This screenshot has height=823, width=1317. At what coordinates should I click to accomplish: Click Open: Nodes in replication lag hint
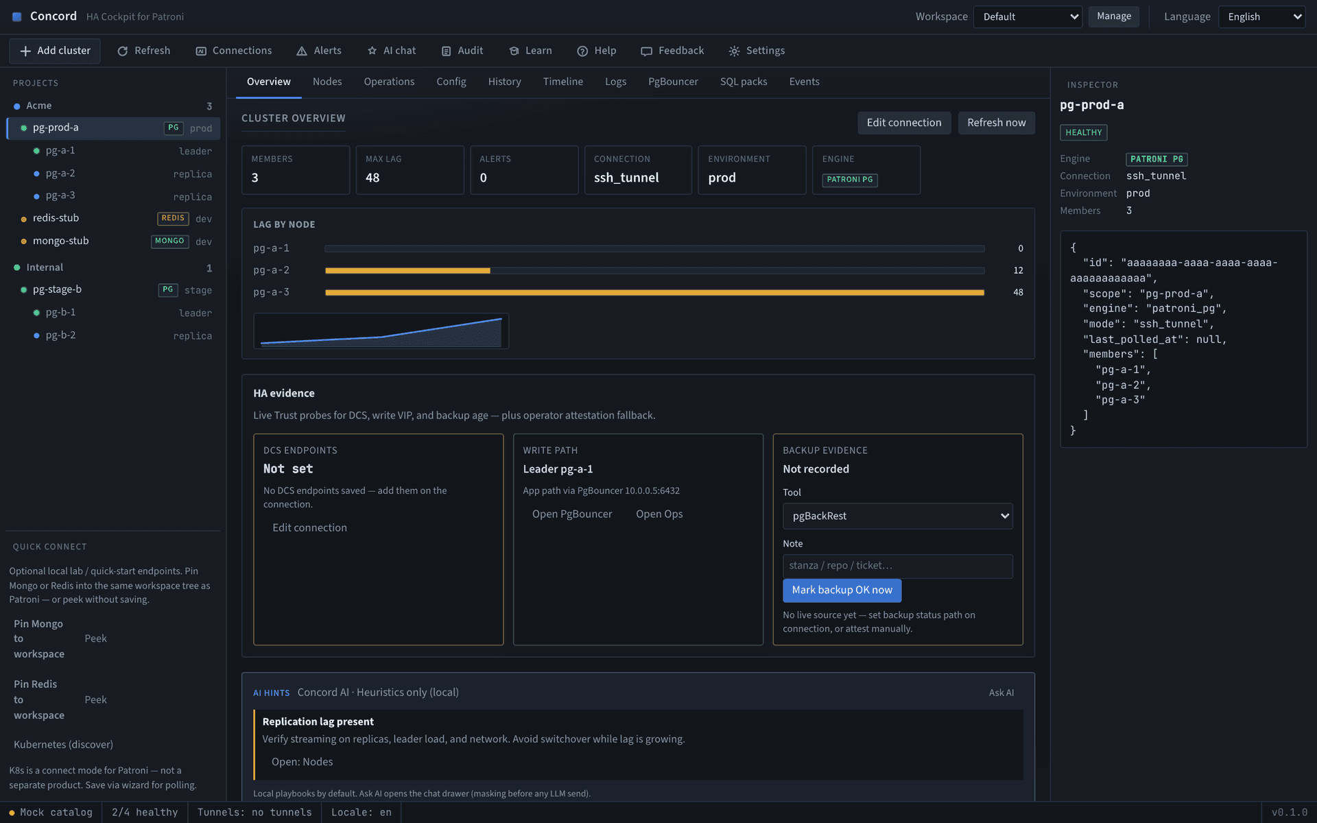(x=302, y=762)
